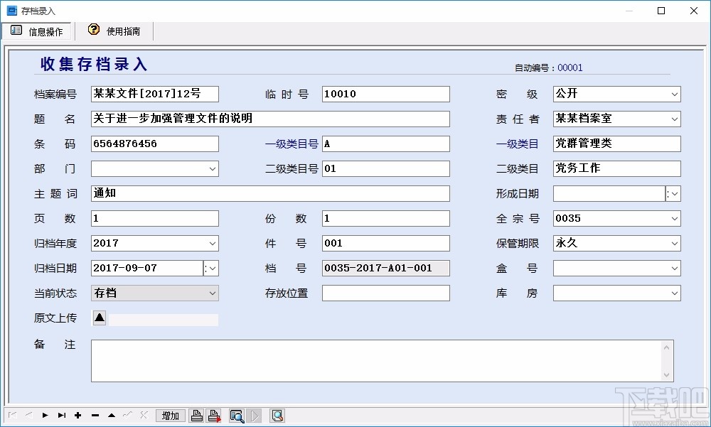Expand the 归档年度 dropdown
This screenshot has height=427, width=711.
point(212,244)
